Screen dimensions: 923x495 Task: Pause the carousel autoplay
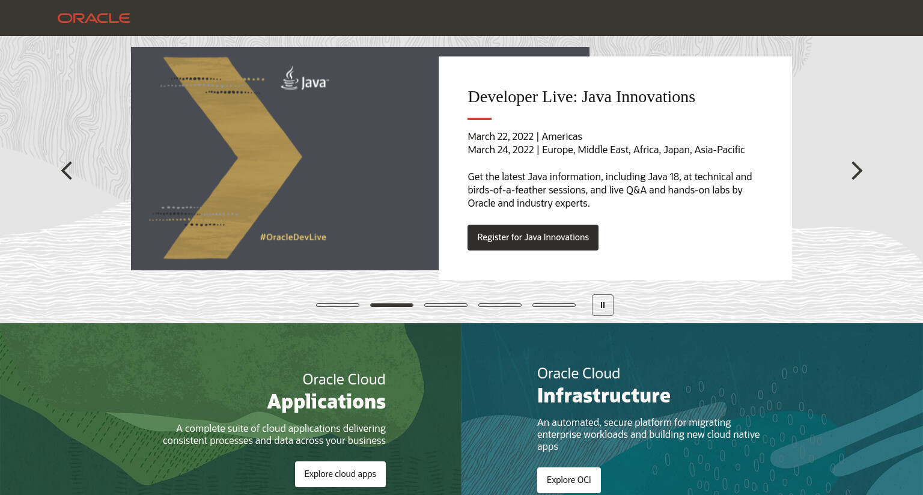tap(603, 305)
